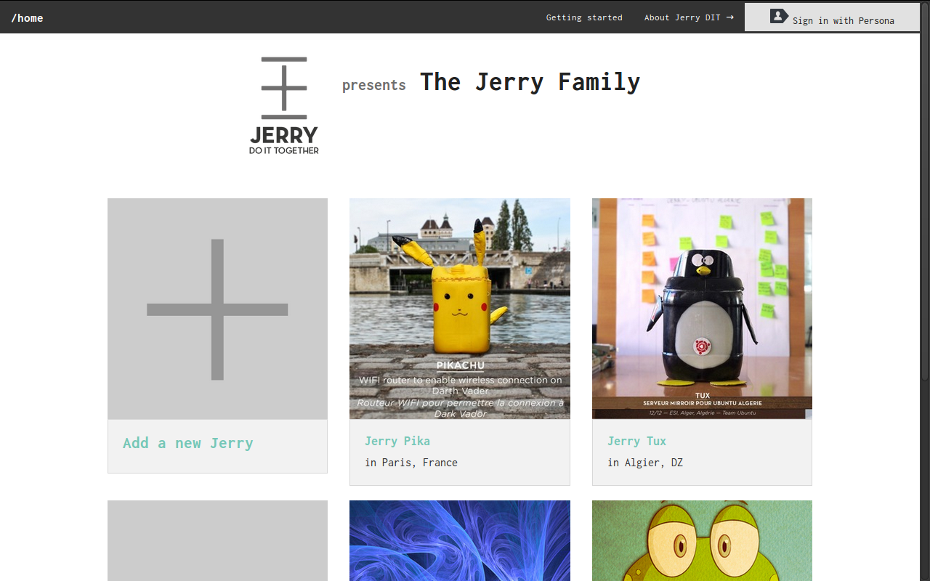Click the text 'in Paris, France'
Viewport: 930px width, 581px height.
point(411,463)
